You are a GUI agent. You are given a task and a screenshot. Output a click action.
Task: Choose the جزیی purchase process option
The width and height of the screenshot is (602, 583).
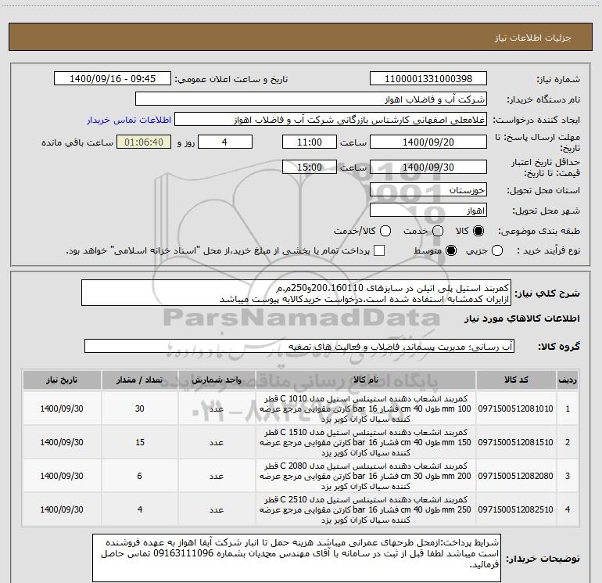[497, 250]
